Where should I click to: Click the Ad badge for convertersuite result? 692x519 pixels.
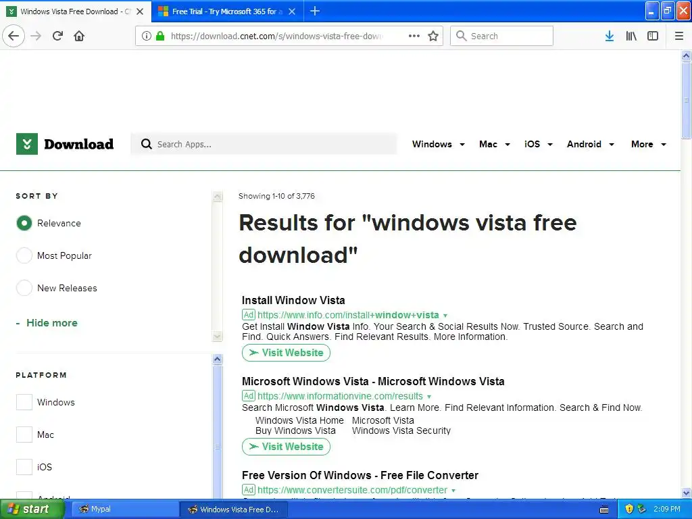[x=249, y=490]
